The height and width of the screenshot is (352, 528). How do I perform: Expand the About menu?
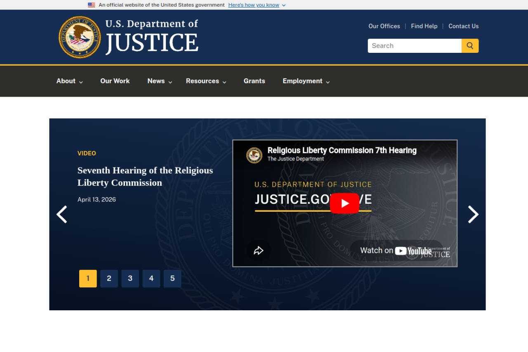click(x=69, y=81)
